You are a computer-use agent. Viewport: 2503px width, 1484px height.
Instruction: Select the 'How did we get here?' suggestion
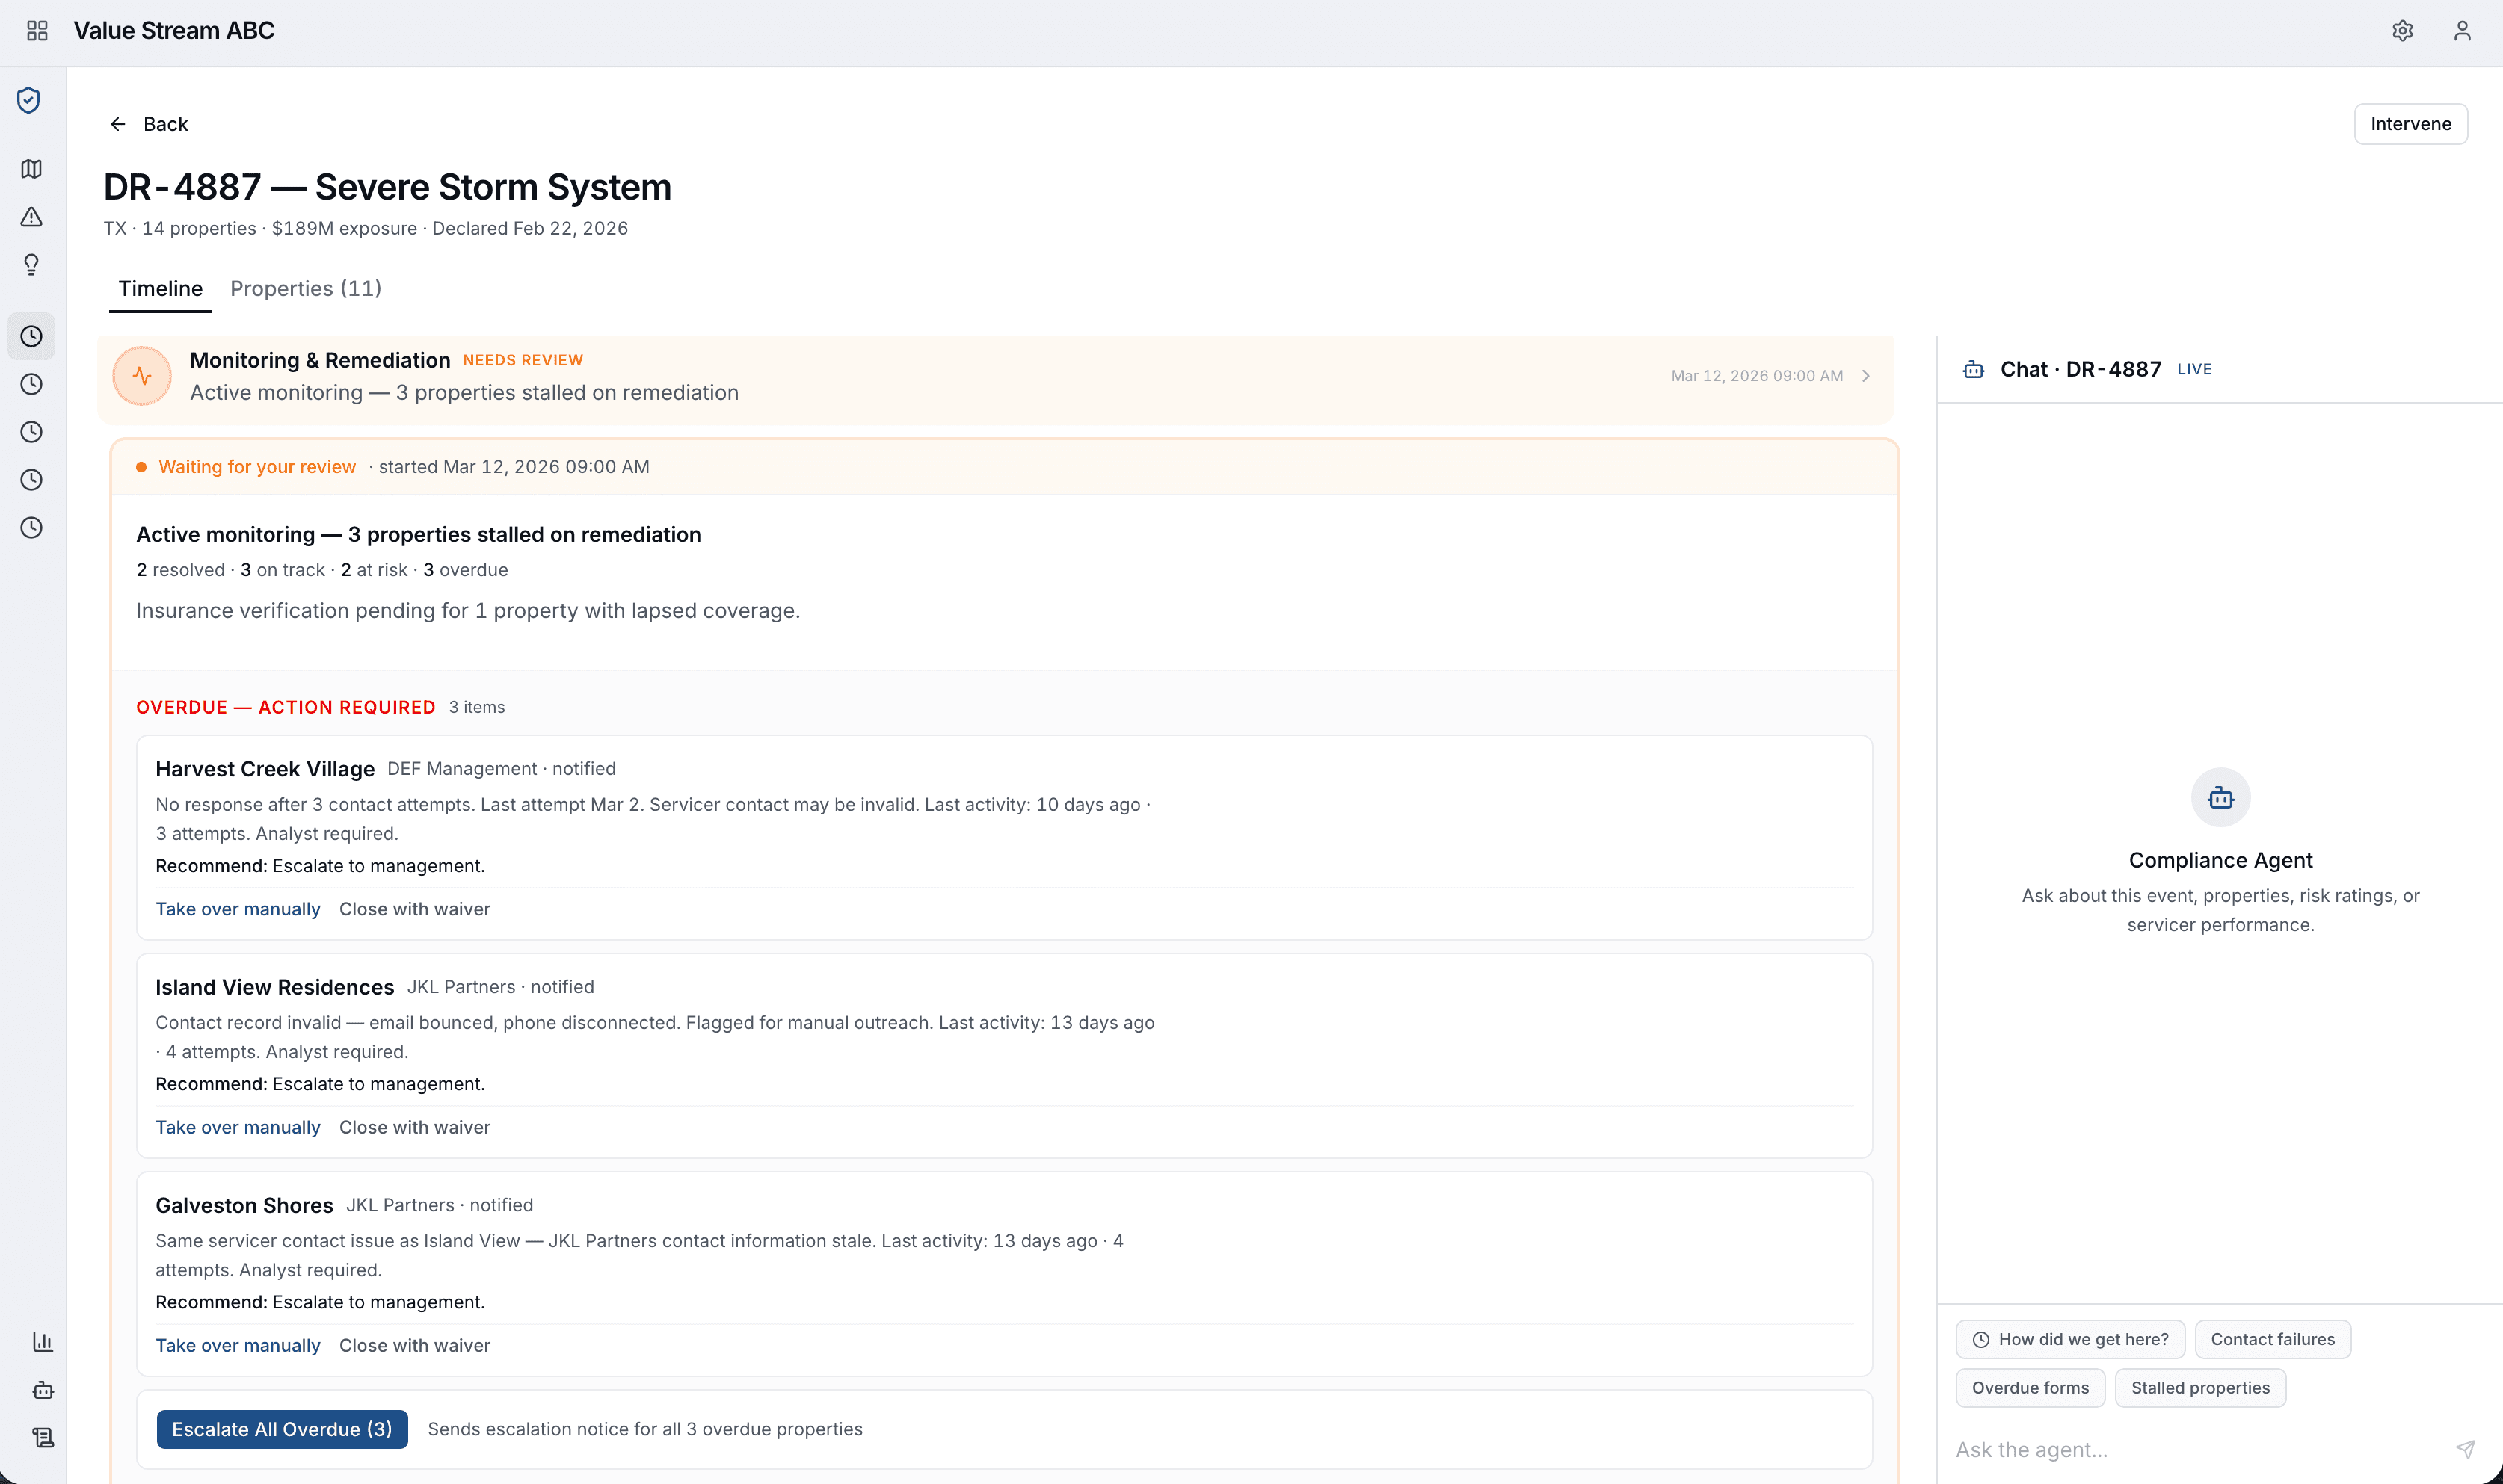point(2070,1339)
